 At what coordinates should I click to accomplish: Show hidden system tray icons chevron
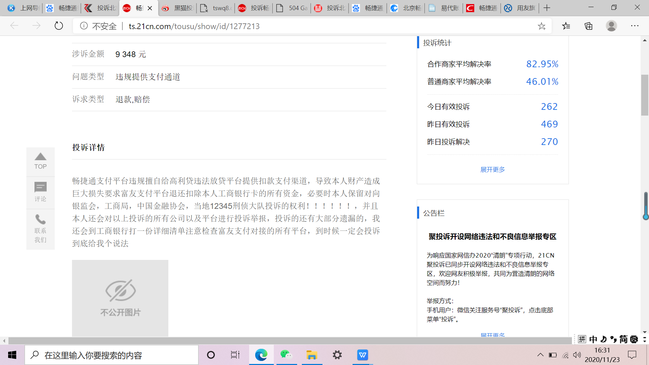click(x=540, y=355)
